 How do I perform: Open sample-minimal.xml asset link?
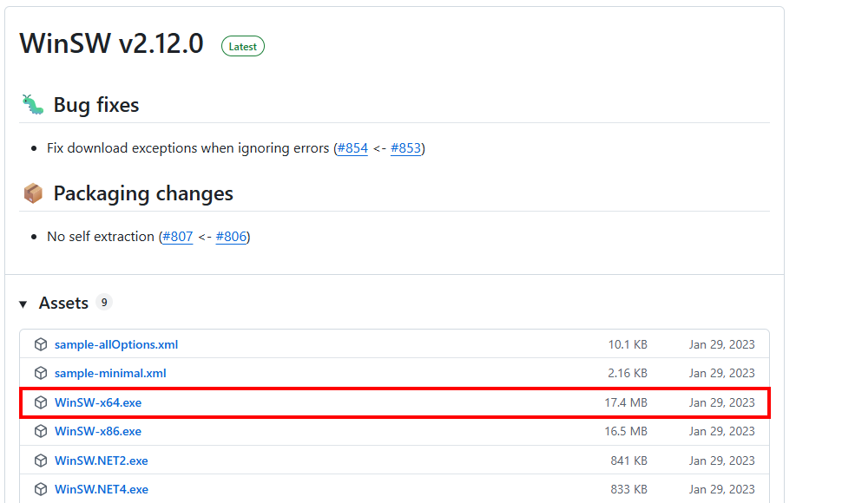click(110, 373)
